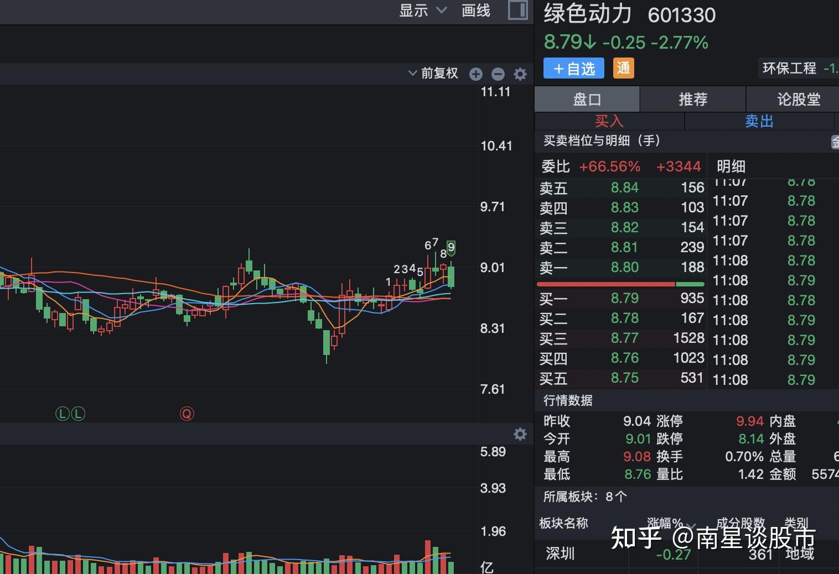
Task: Click the 最低 value 8.76
Action: (638, 474)
